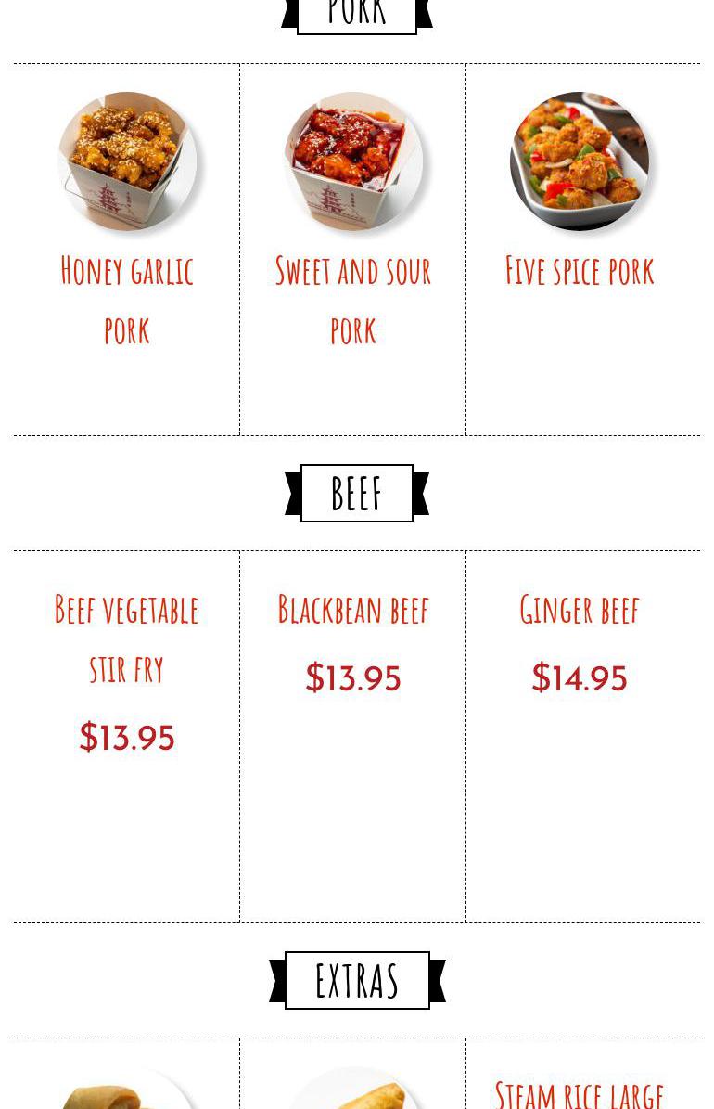The width and height of the screenshot is (714, 1109).
Task: Select the Ginger Beef title
Action: [x=579, y=610]
